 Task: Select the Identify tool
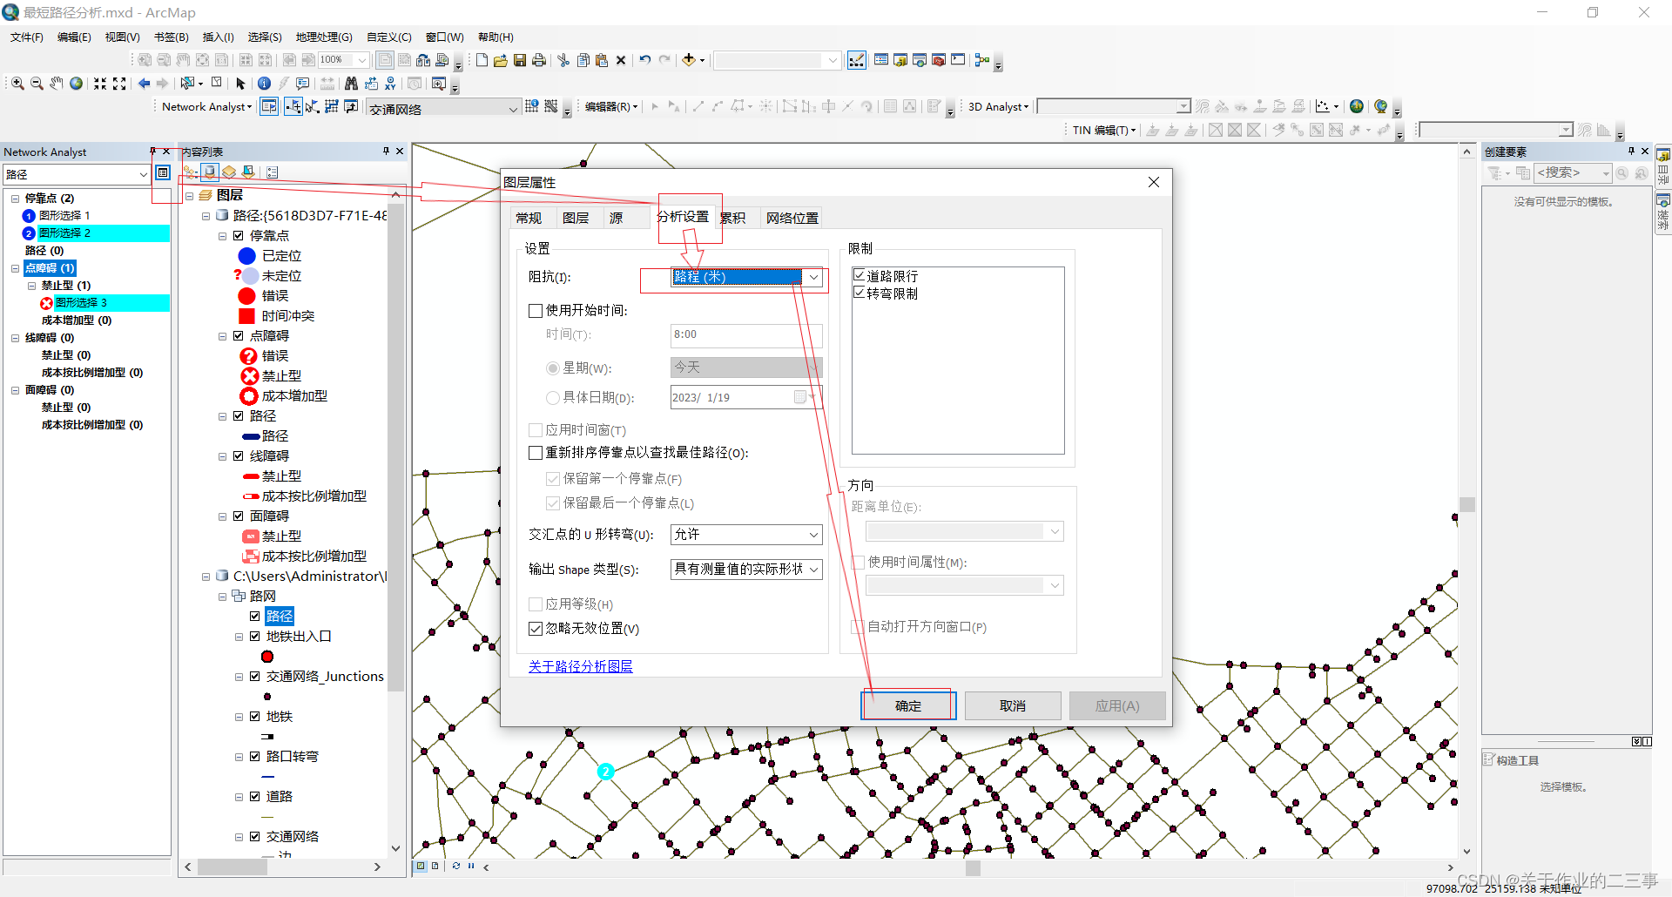(264, 83)
